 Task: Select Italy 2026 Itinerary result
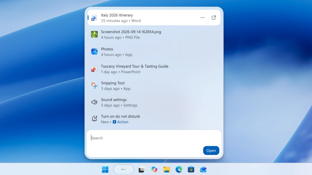coord(154,17)
